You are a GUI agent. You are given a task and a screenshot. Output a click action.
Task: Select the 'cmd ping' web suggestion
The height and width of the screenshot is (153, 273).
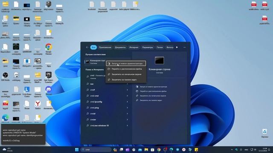point(95,108)
